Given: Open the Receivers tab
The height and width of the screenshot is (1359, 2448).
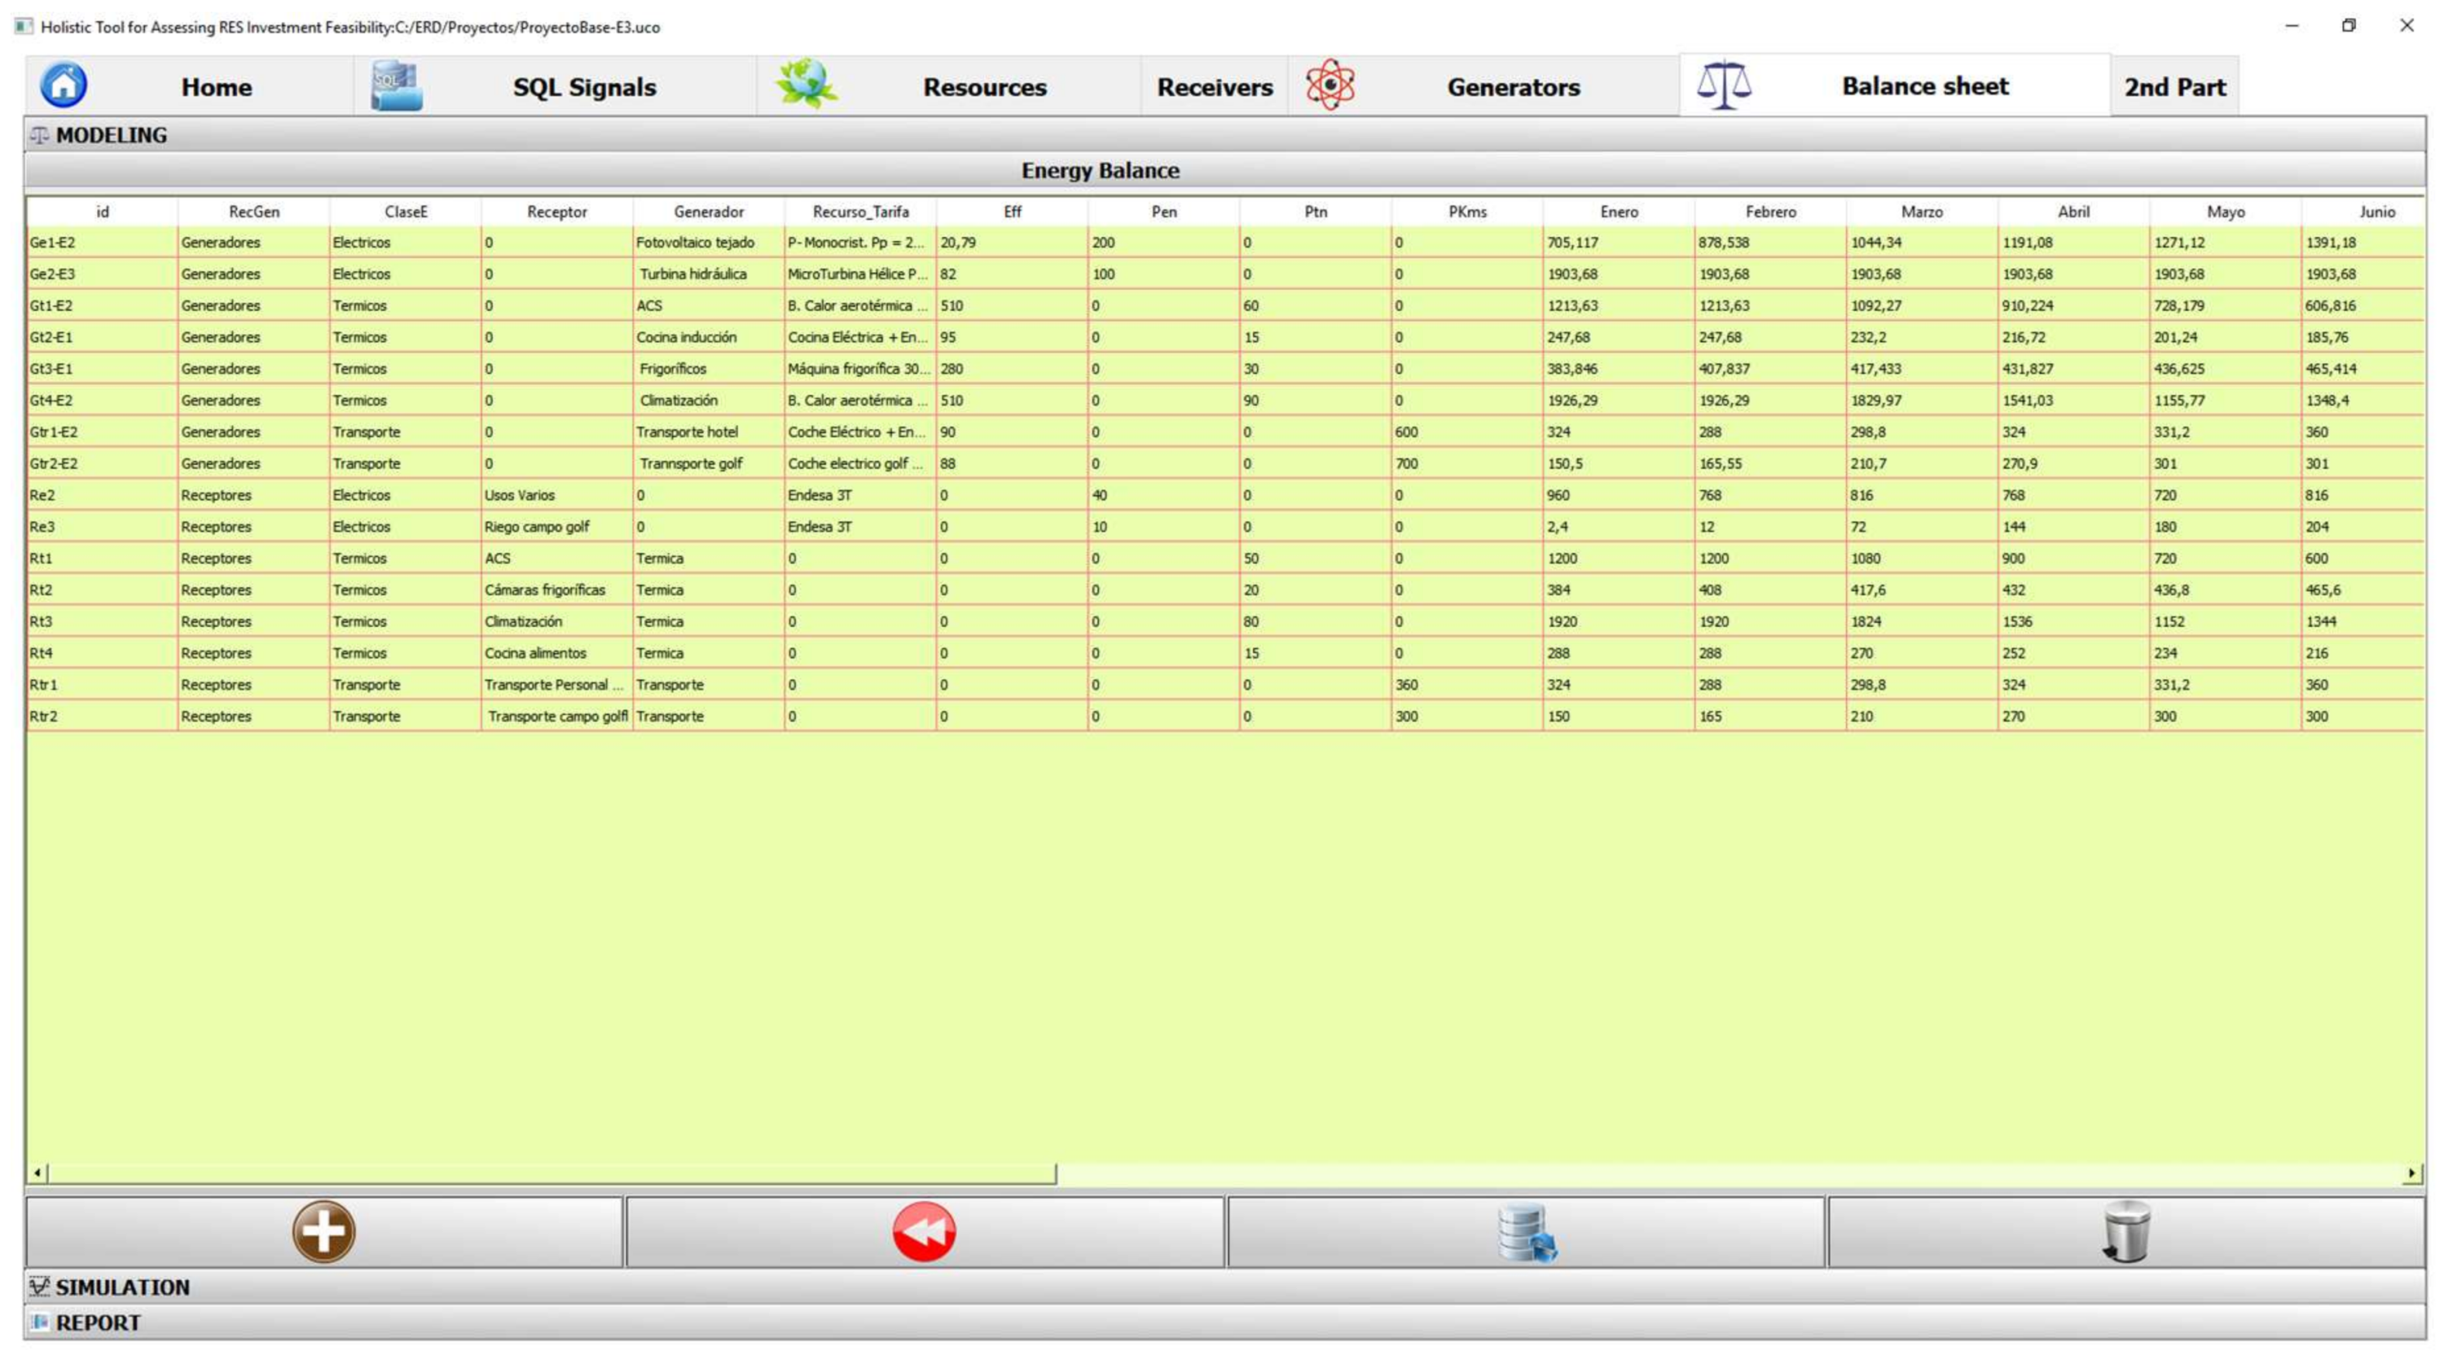Looking at the screenshot, I should point(1214,87).
